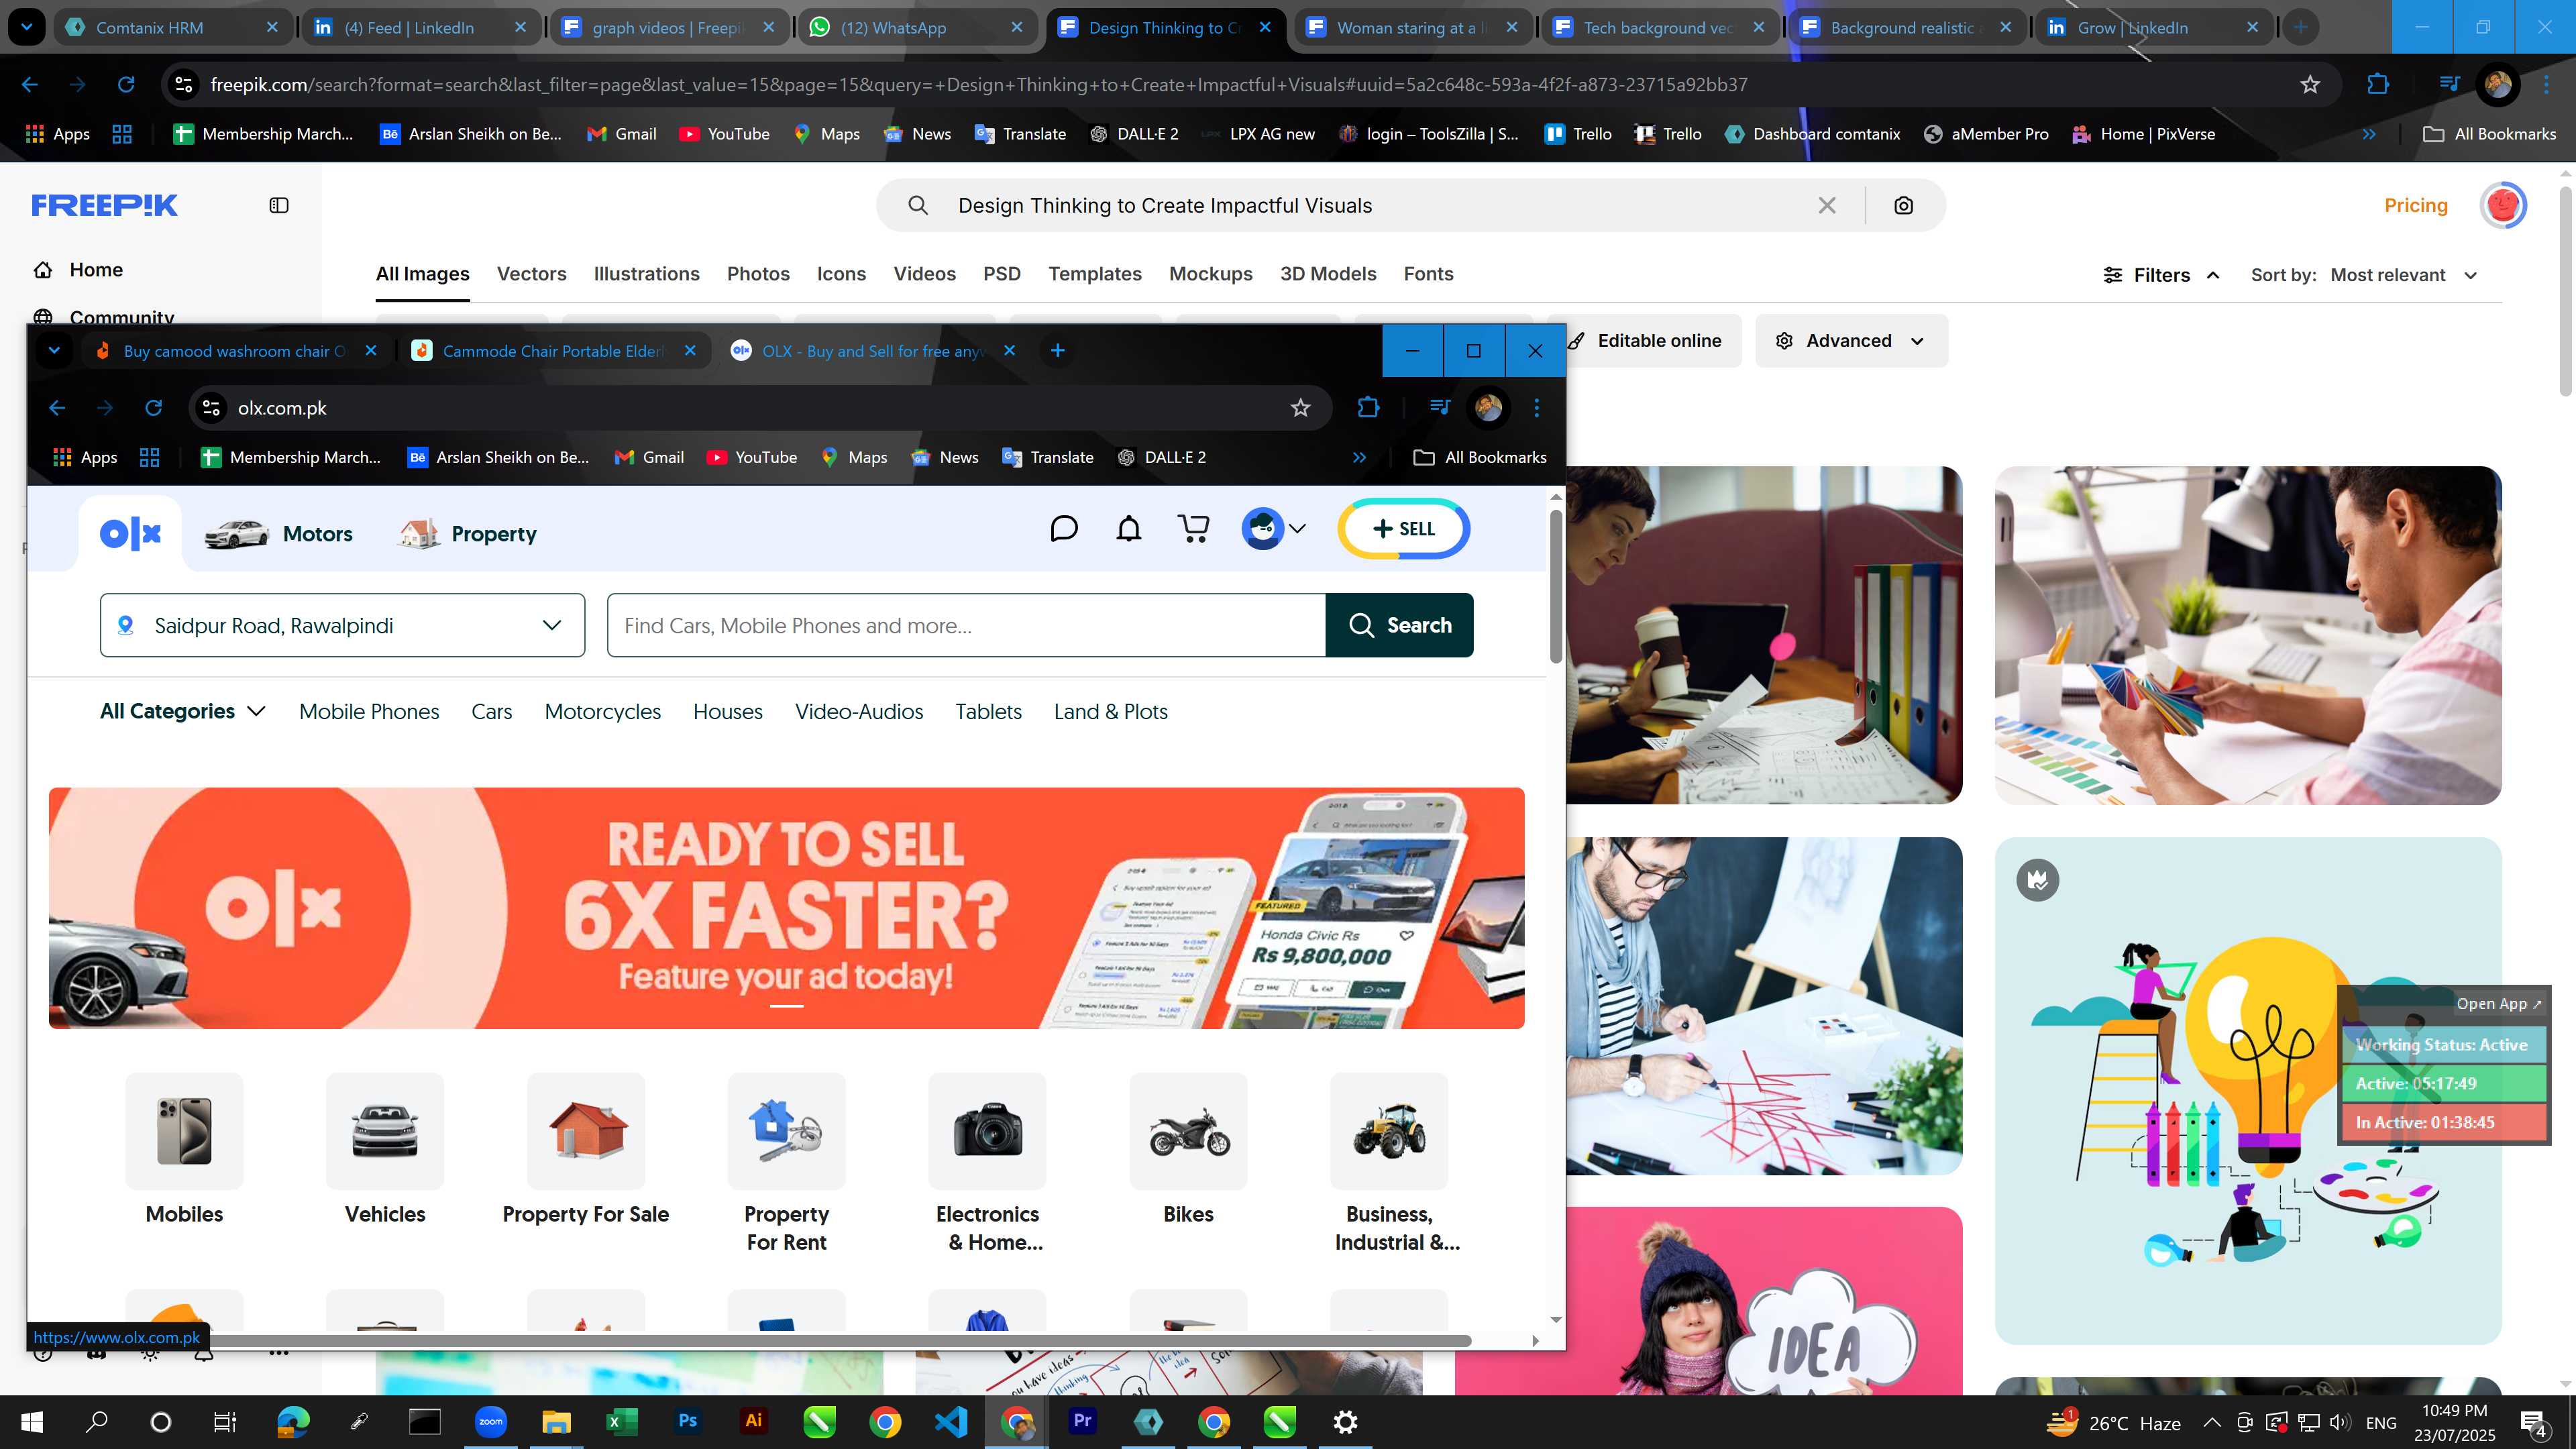This screenshot has height=1449, width=2576.
Task: Show more bookmarks in OLX window bookmarks bar
Action: (x=1359, y=457)
